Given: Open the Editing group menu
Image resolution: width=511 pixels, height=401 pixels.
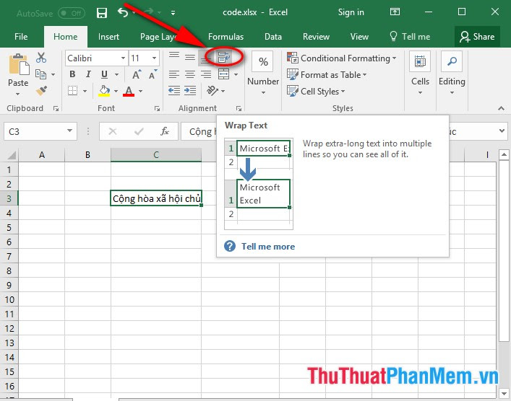Looking at the screenshot, I should pos(452,74).
